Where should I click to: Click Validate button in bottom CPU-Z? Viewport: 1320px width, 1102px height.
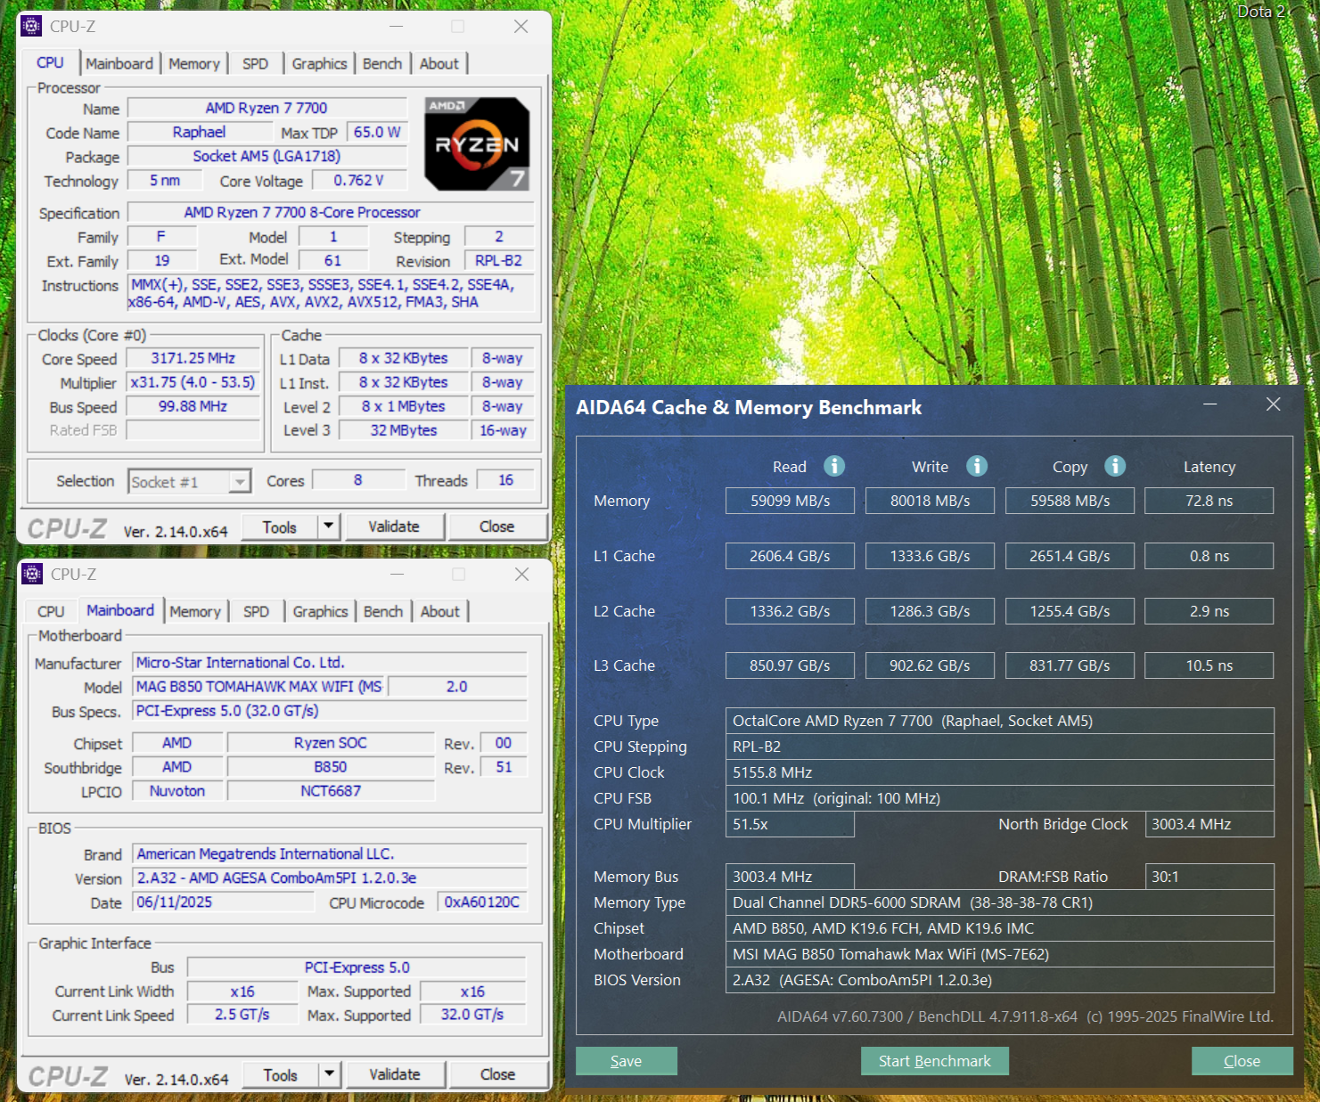(x=395, y=1074)
